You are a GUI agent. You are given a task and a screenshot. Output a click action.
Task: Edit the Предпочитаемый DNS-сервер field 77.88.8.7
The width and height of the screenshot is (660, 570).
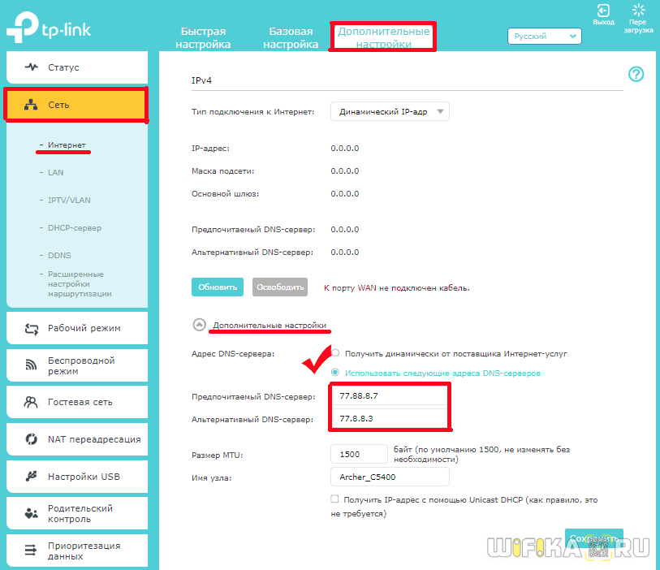click(x=390, y=395)
